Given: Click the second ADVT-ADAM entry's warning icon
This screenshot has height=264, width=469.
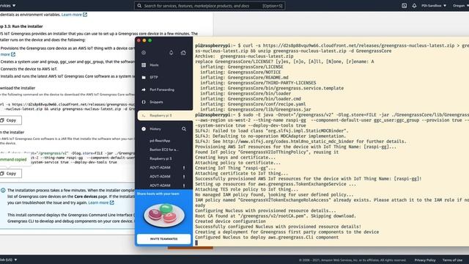Looking at the screenshot, I should point(184,177).
